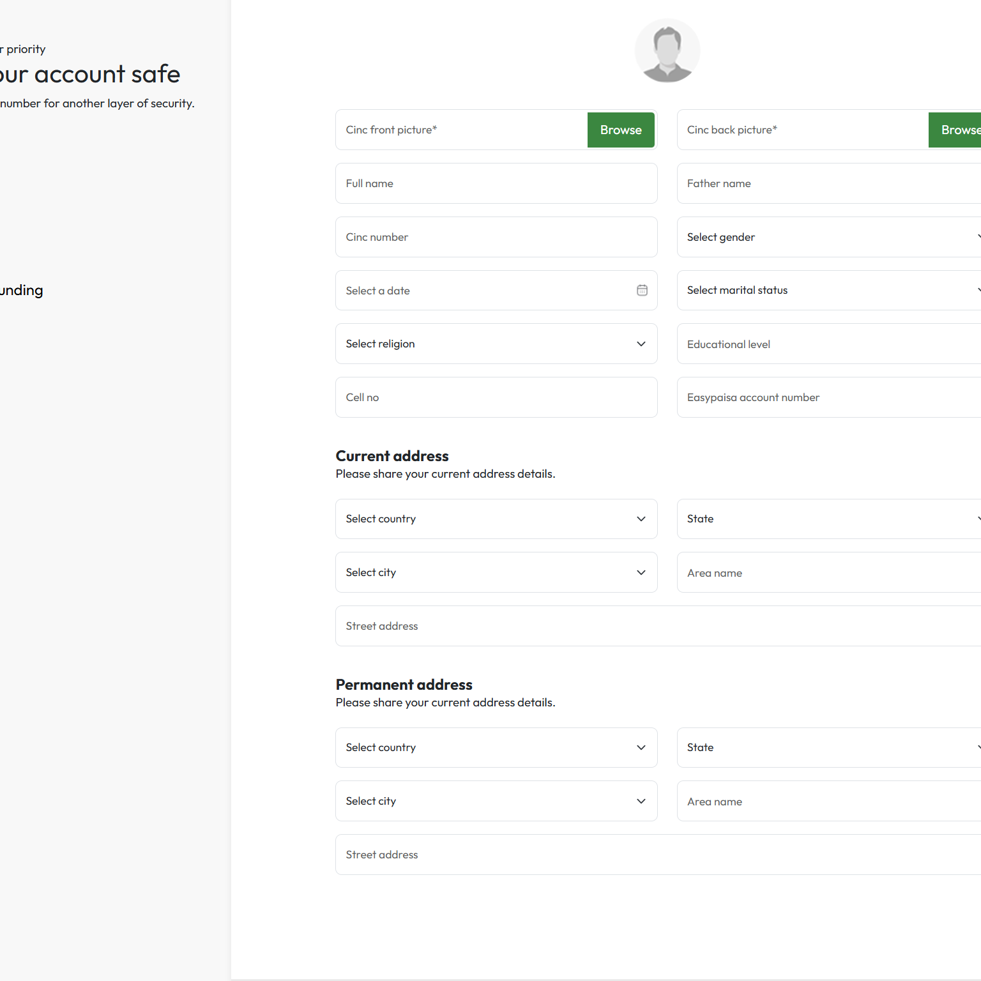Click the Educational level field

click(x=828, y=344)
